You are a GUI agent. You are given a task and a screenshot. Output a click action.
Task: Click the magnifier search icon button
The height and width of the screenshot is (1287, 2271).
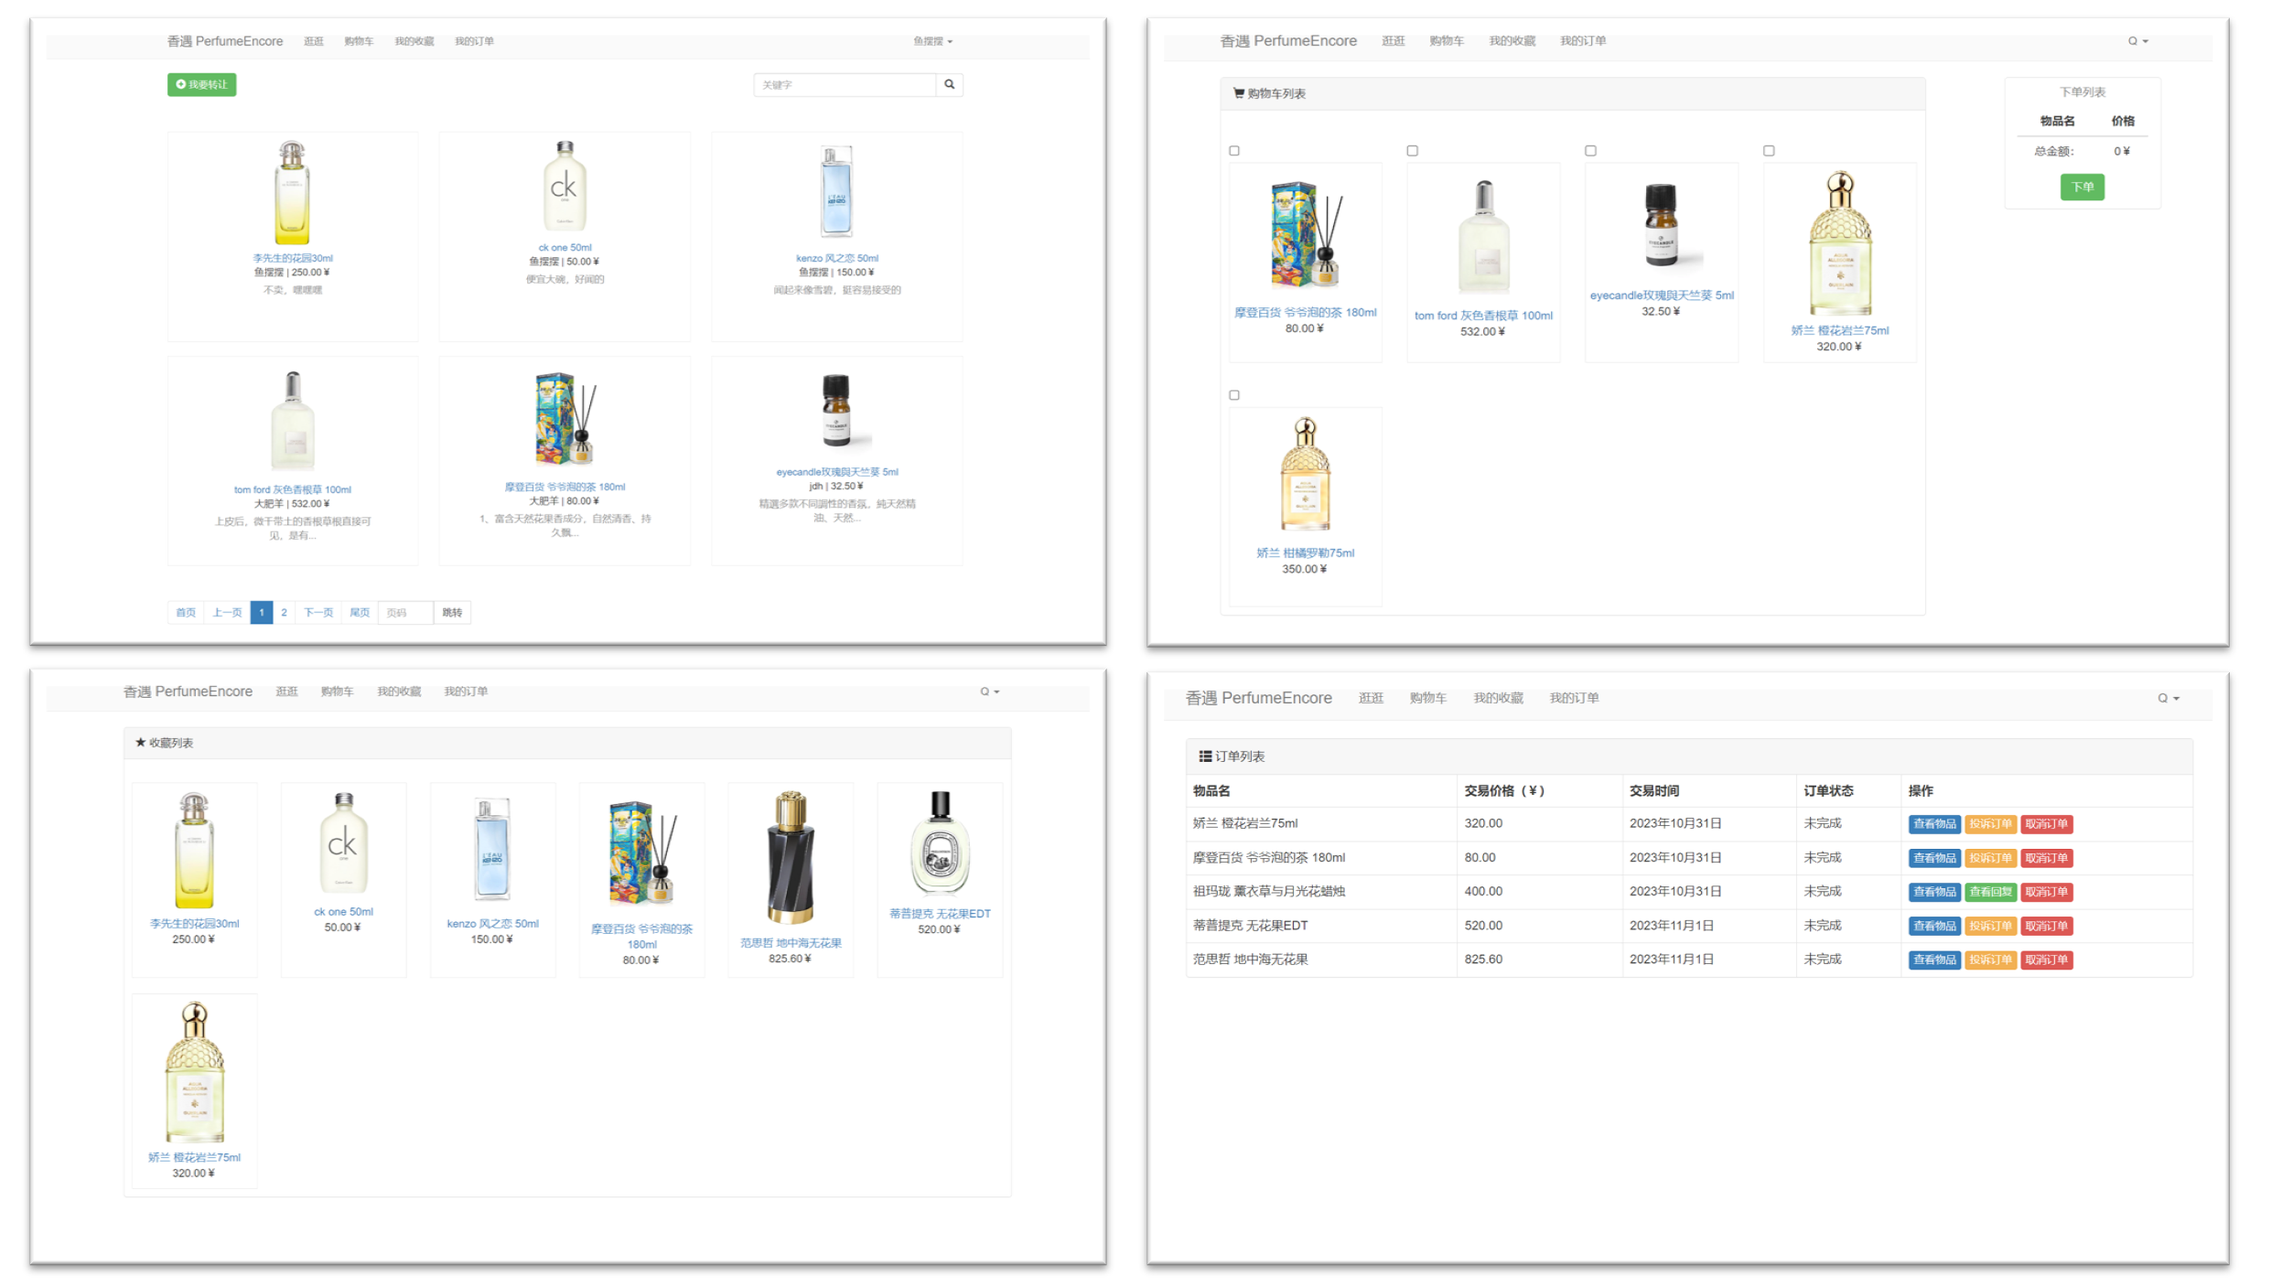949,84
